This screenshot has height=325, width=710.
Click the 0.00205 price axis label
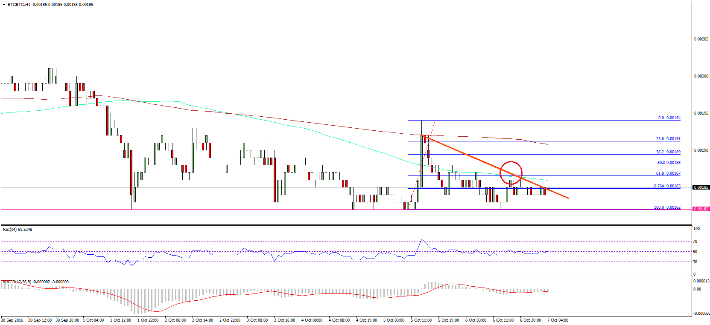pos(701,39)
